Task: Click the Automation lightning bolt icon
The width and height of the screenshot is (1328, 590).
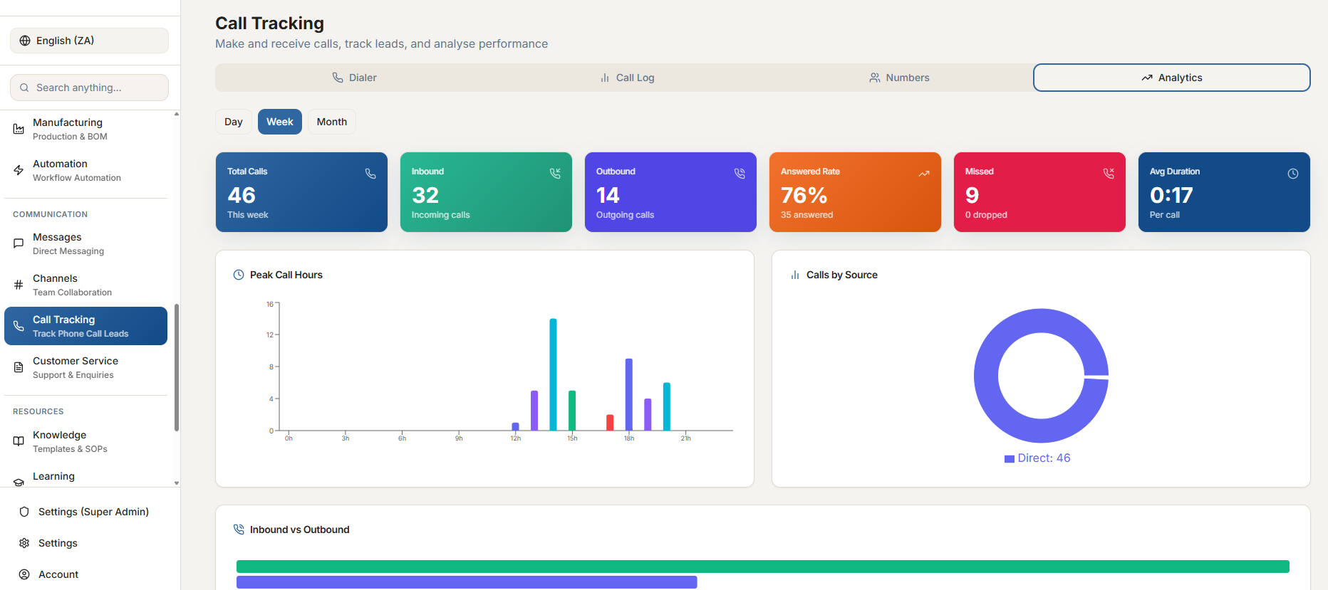Action: [x=19, y=170]
